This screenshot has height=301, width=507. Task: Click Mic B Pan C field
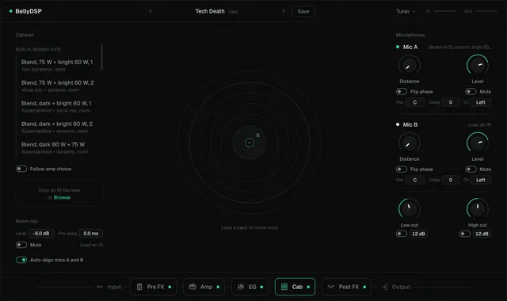(415, 180)
